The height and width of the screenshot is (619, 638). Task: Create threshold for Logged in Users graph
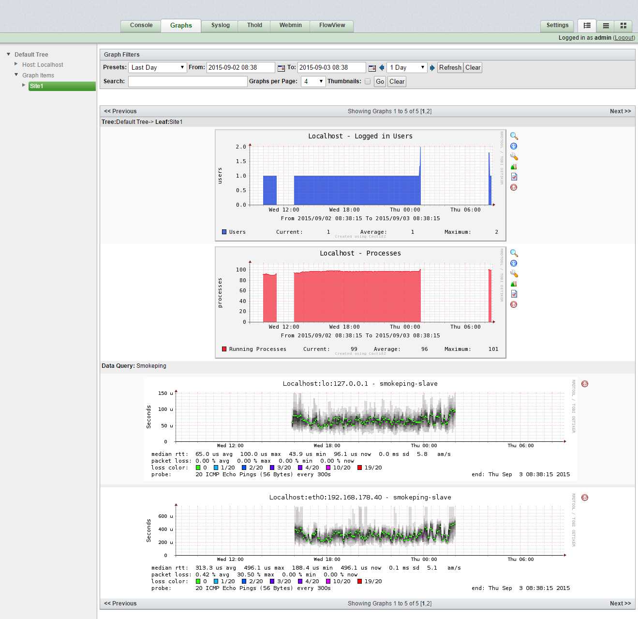tap(514, 177)
